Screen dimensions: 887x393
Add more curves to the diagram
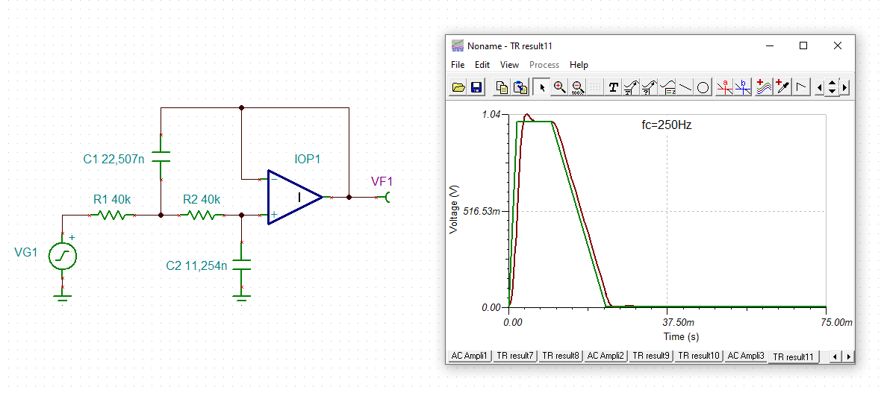(x=765, y=87)
